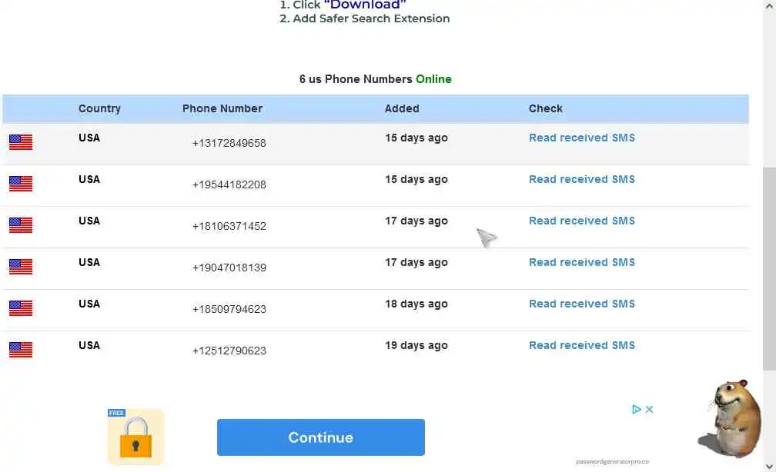Close the ad with X icon
The image size is (776, 472).
(650, 410)
